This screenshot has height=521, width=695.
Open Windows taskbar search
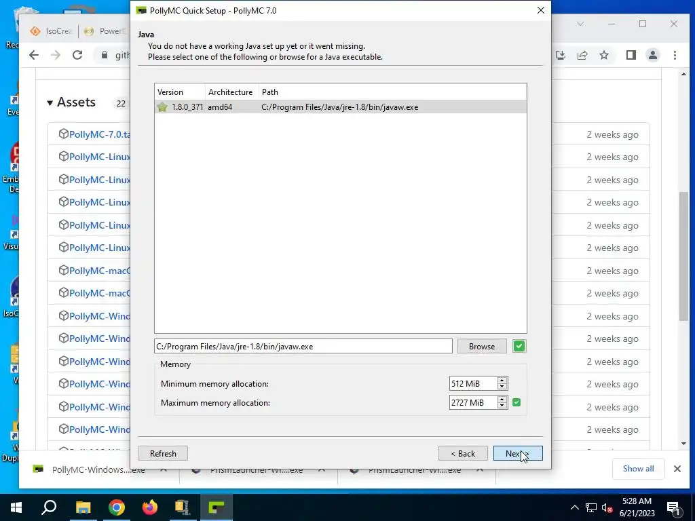(49, 507)
